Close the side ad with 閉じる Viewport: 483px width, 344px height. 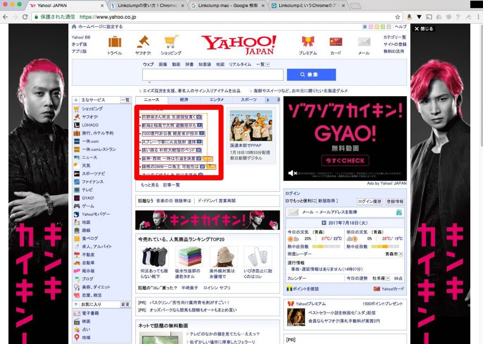424,29
